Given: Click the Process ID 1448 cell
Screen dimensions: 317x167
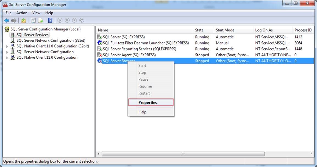Looking at the screenshot, I should [298, 49].
